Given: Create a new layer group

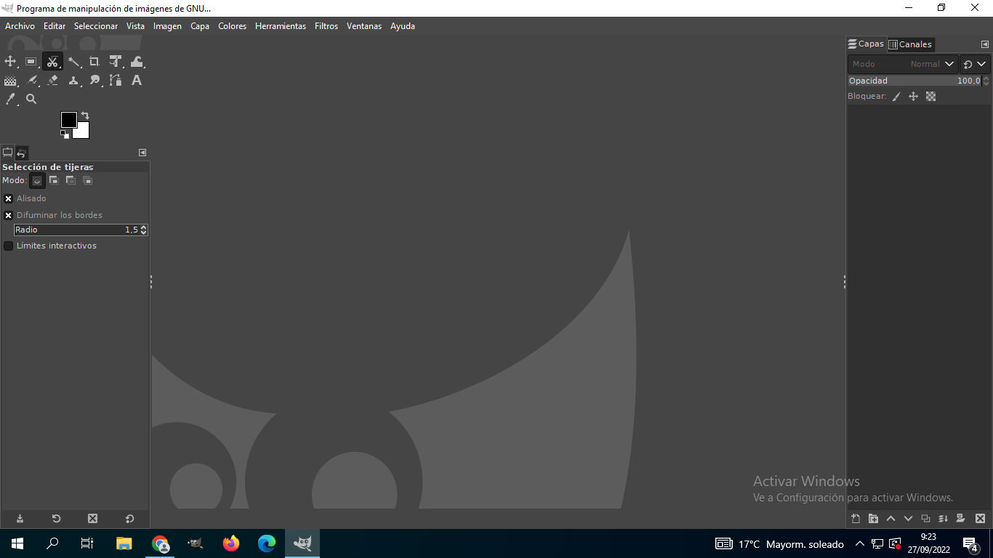Looking at the screenshot, I should point(873,518).
